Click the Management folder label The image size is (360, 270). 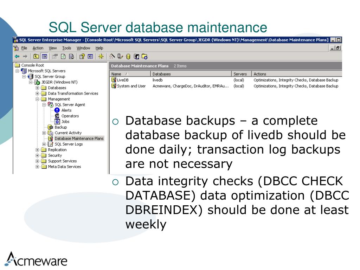click(59, 99)
